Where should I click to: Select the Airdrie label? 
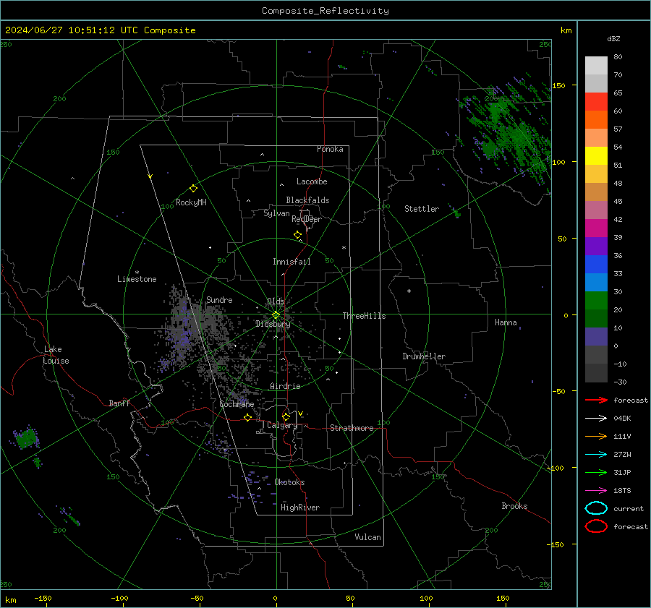(x=285, y=386)
